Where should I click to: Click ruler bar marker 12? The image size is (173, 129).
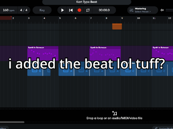point(169,18)
